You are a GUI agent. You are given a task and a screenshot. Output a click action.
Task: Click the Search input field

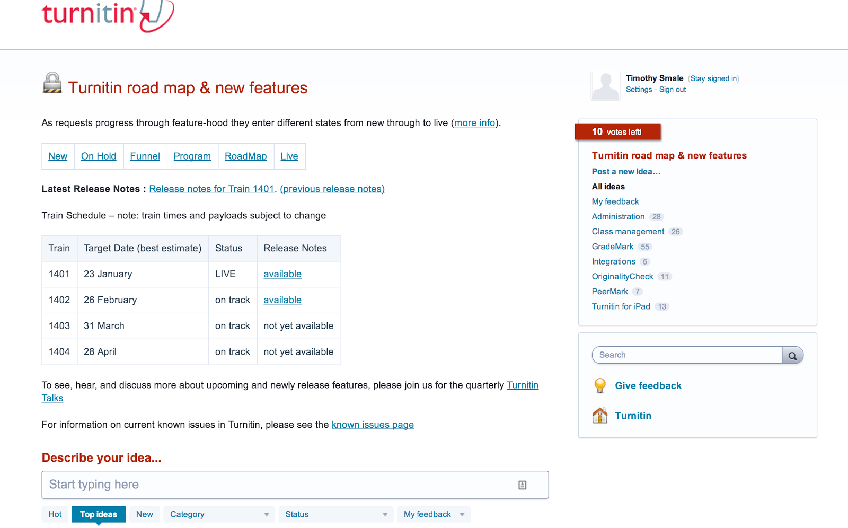(687, 355)
